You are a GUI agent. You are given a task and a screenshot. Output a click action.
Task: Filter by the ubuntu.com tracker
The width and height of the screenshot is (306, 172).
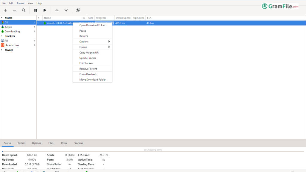point(12,45)
